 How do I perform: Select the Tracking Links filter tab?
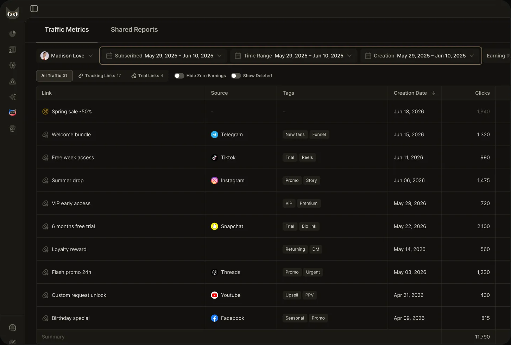100,76
